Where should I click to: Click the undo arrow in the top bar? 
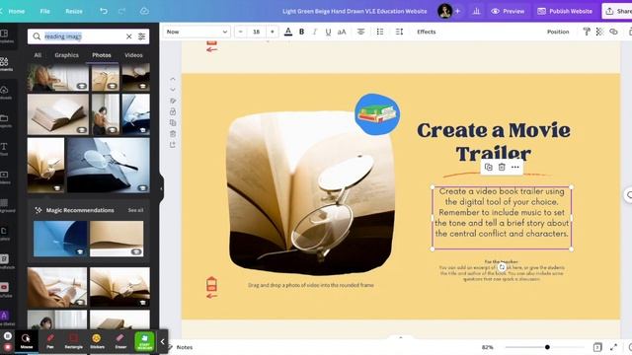[x=104, y=11]
